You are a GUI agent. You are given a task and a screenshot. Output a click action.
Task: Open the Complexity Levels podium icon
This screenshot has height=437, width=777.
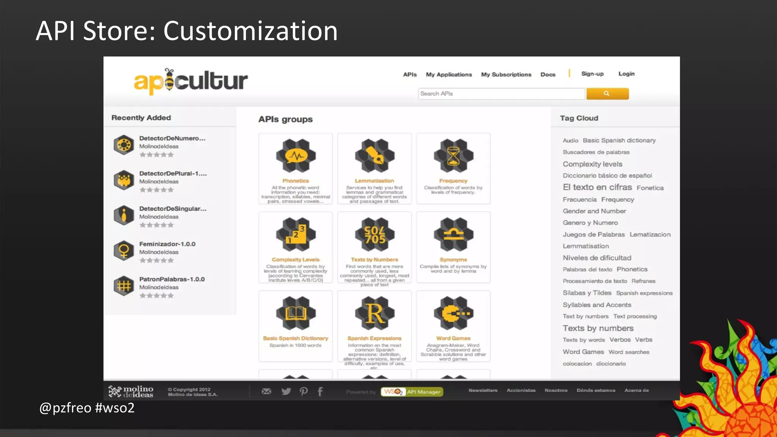coord(296,235)
